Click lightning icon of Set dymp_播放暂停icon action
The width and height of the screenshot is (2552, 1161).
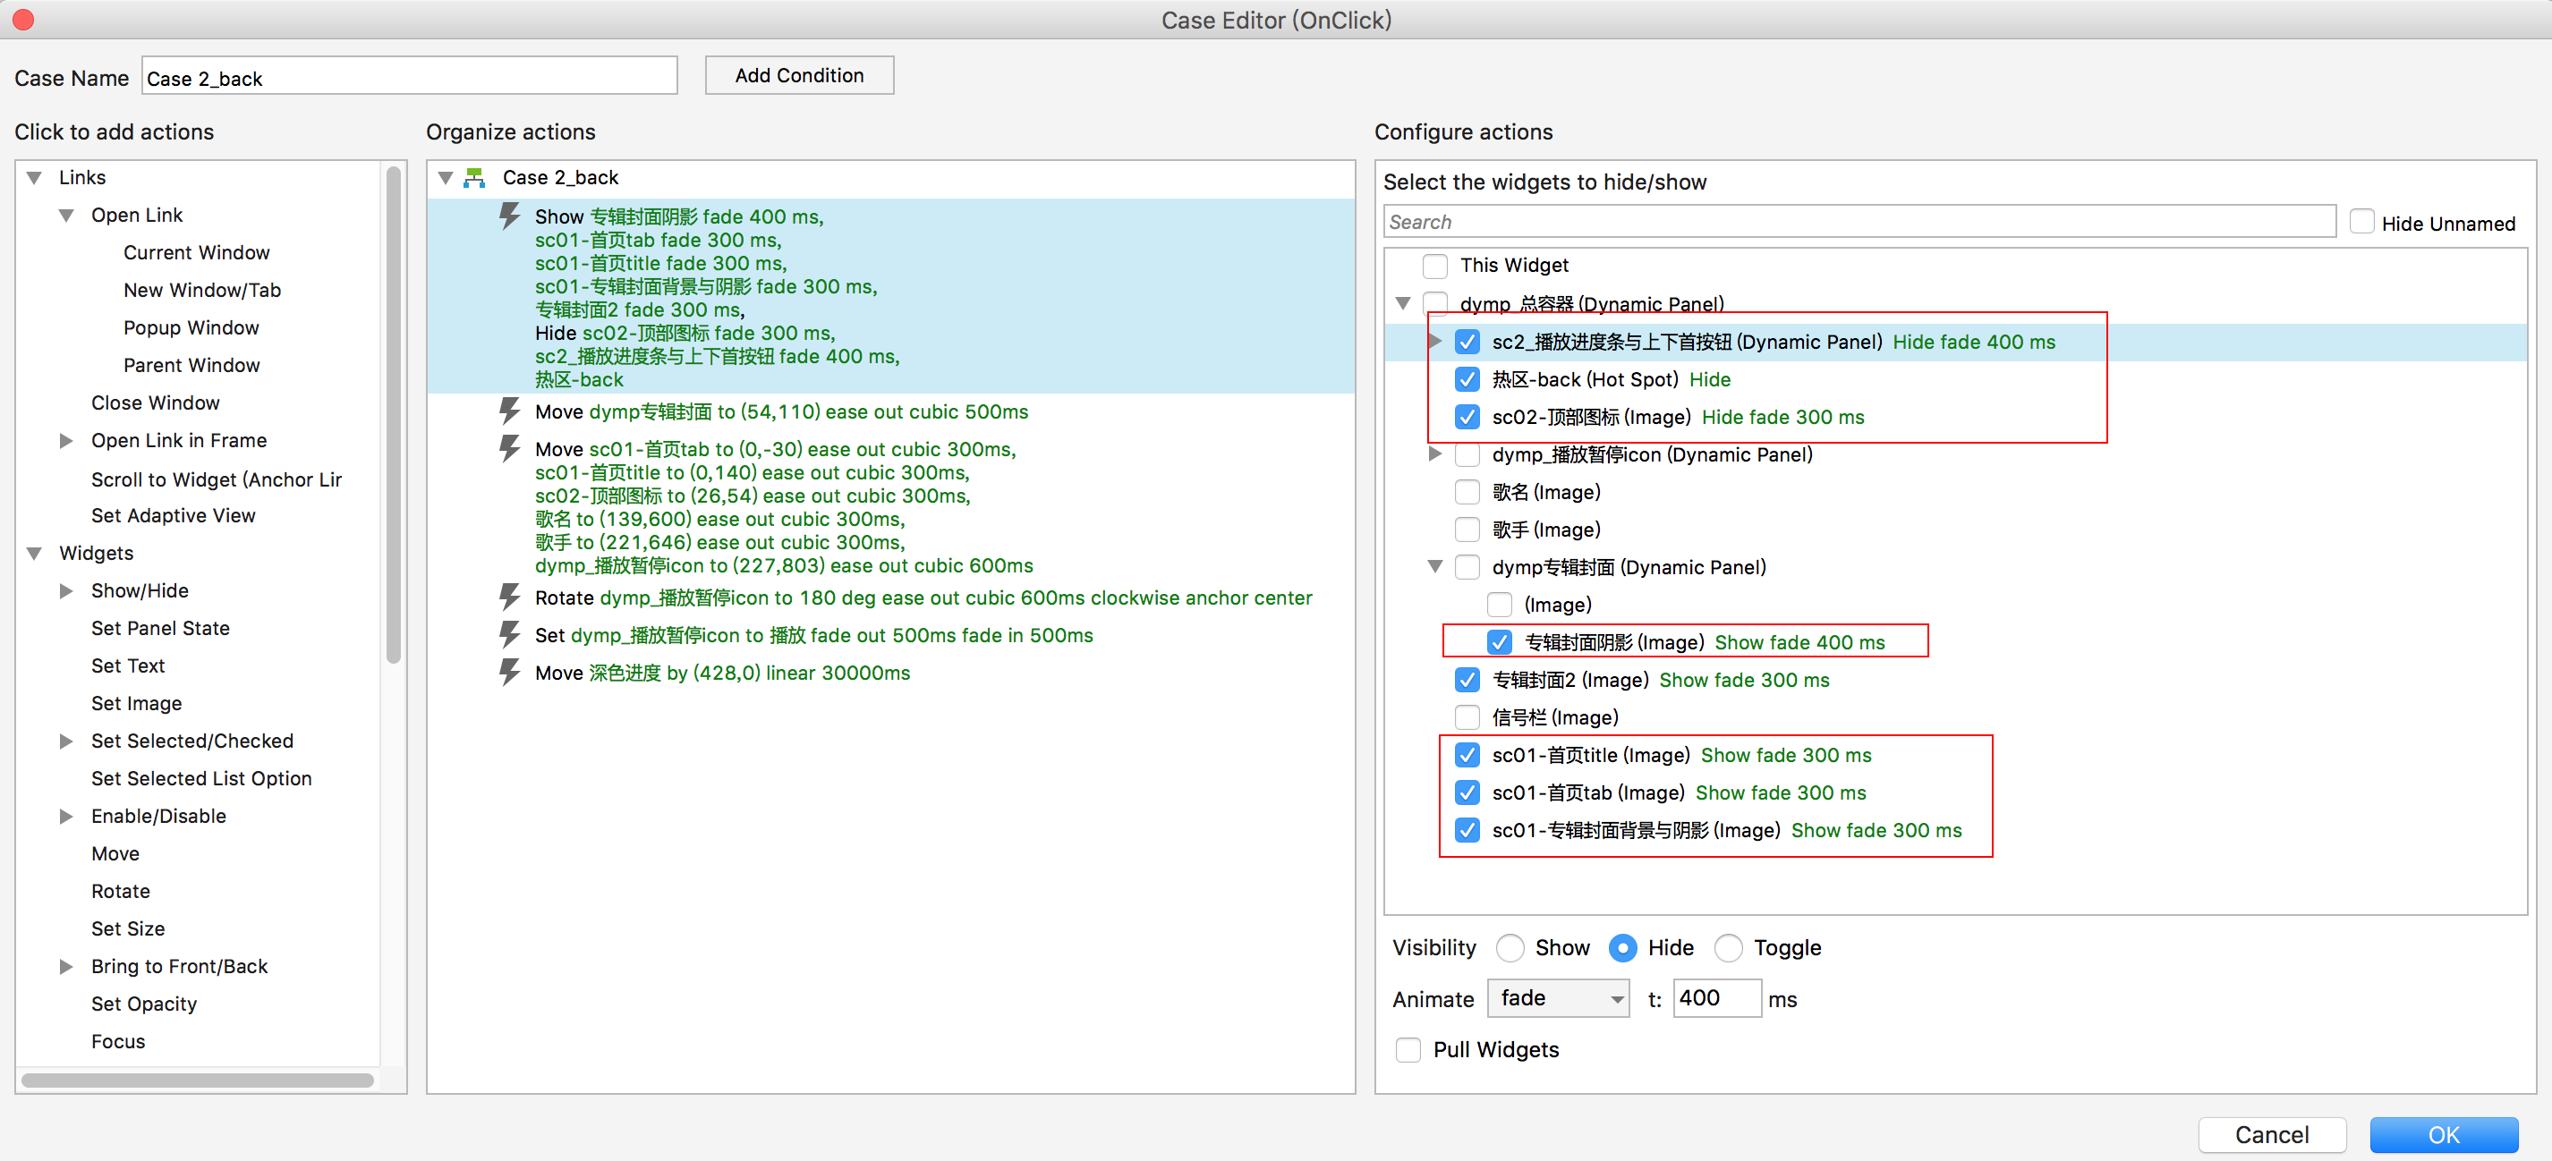point(509,634)
